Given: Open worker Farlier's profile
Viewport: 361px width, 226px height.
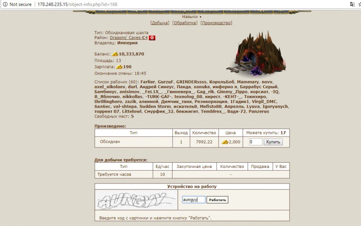Looking at the screenshot, I should (x=148, y=82).
